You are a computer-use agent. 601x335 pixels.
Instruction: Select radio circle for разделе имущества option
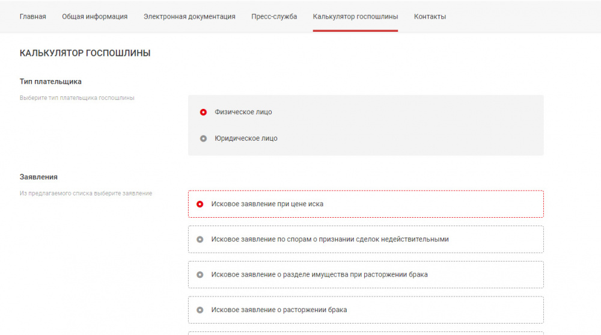point(200,275)
